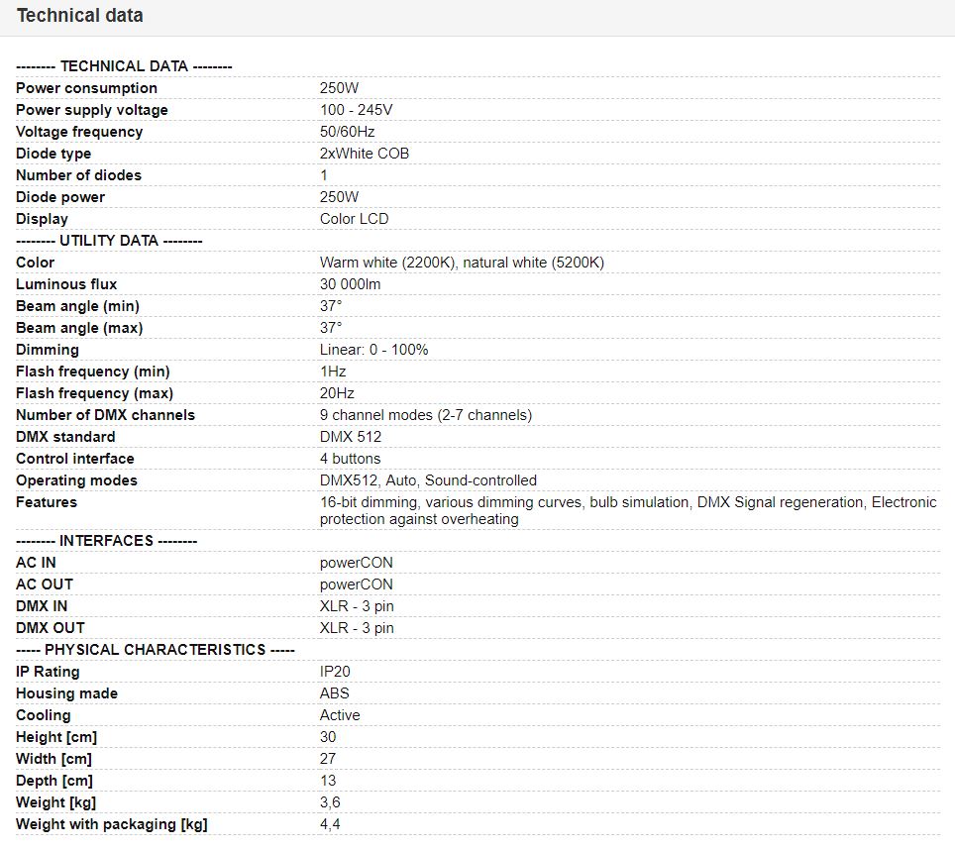The image size is (955, 850).
Task: Select the Power consumption row label
Action: coord(86,88)
